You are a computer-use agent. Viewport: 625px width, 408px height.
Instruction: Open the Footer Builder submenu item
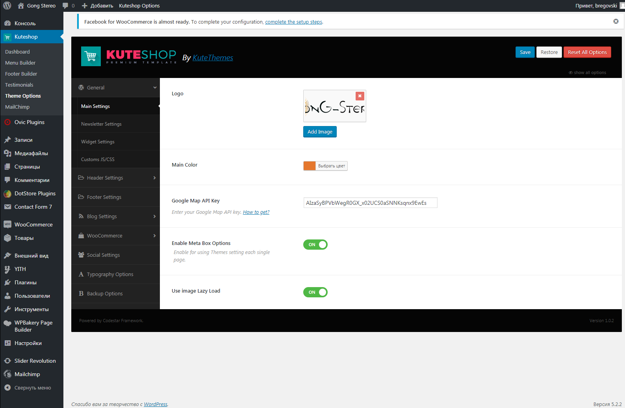(21, 74)
